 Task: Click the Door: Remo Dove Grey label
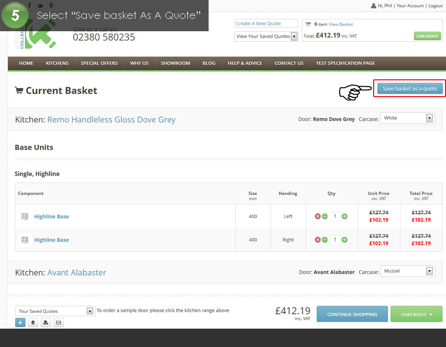tap(327, 119)
